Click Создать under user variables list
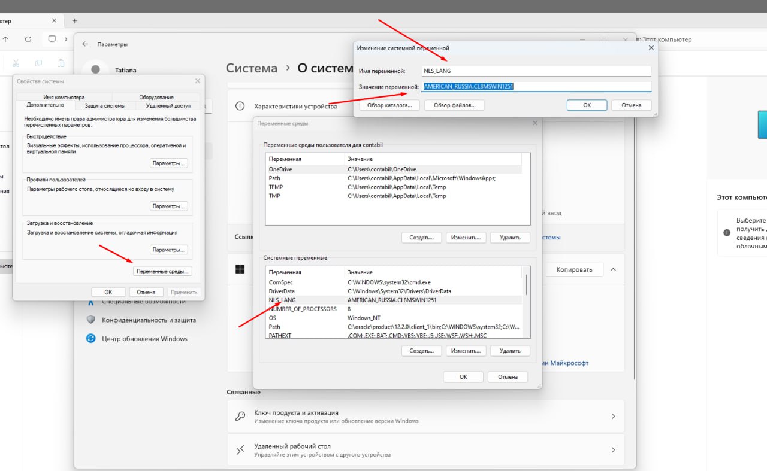This screenshot has width=767, height=471. click(421, 238)
